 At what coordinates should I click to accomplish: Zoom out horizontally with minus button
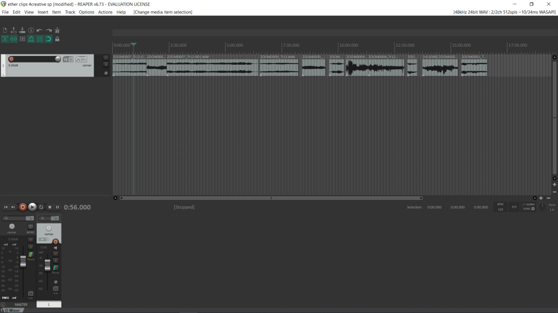coord(548,198)
